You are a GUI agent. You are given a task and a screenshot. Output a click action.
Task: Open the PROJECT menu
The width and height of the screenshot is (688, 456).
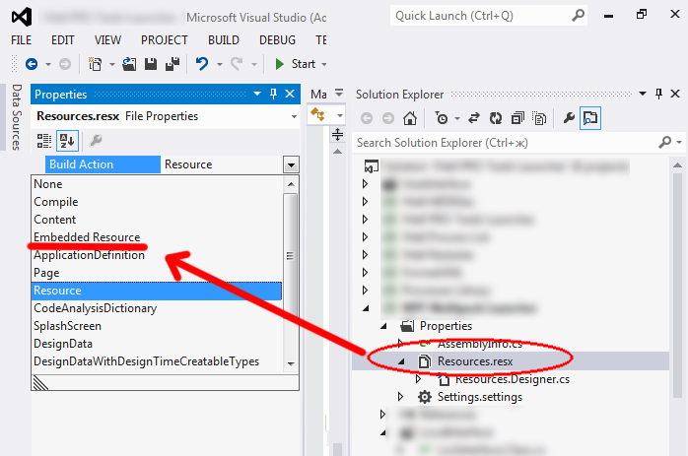[x=164, y=40]
